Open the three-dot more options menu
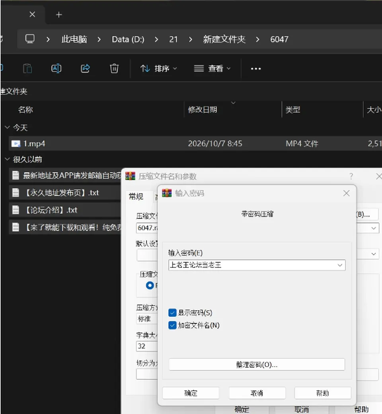The width and height of the screenshot is (382, 414). click(x=255, y=69)
